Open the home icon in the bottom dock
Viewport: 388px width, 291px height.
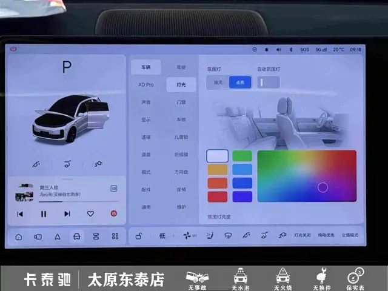(19, 237)
